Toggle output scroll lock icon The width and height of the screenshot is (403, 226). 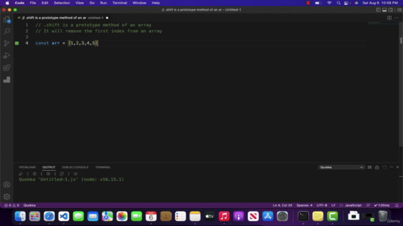click(x=377, y=168)
